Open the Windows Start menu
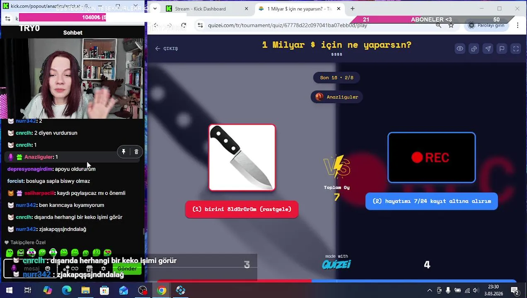 click(x=9, y=291)
